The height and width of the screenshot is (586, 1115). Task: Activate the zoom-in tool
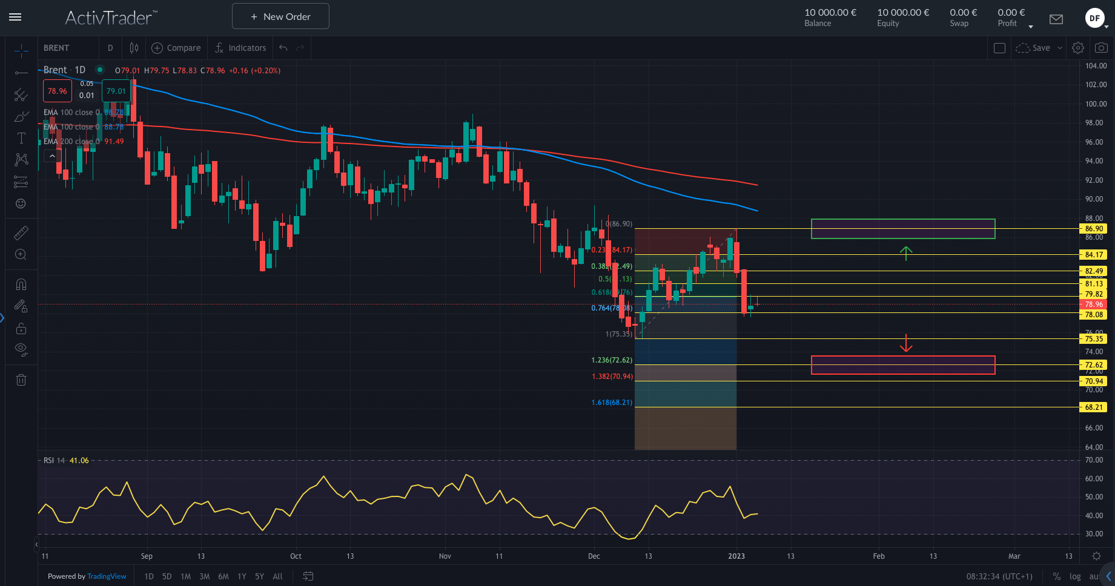point(21,254)
